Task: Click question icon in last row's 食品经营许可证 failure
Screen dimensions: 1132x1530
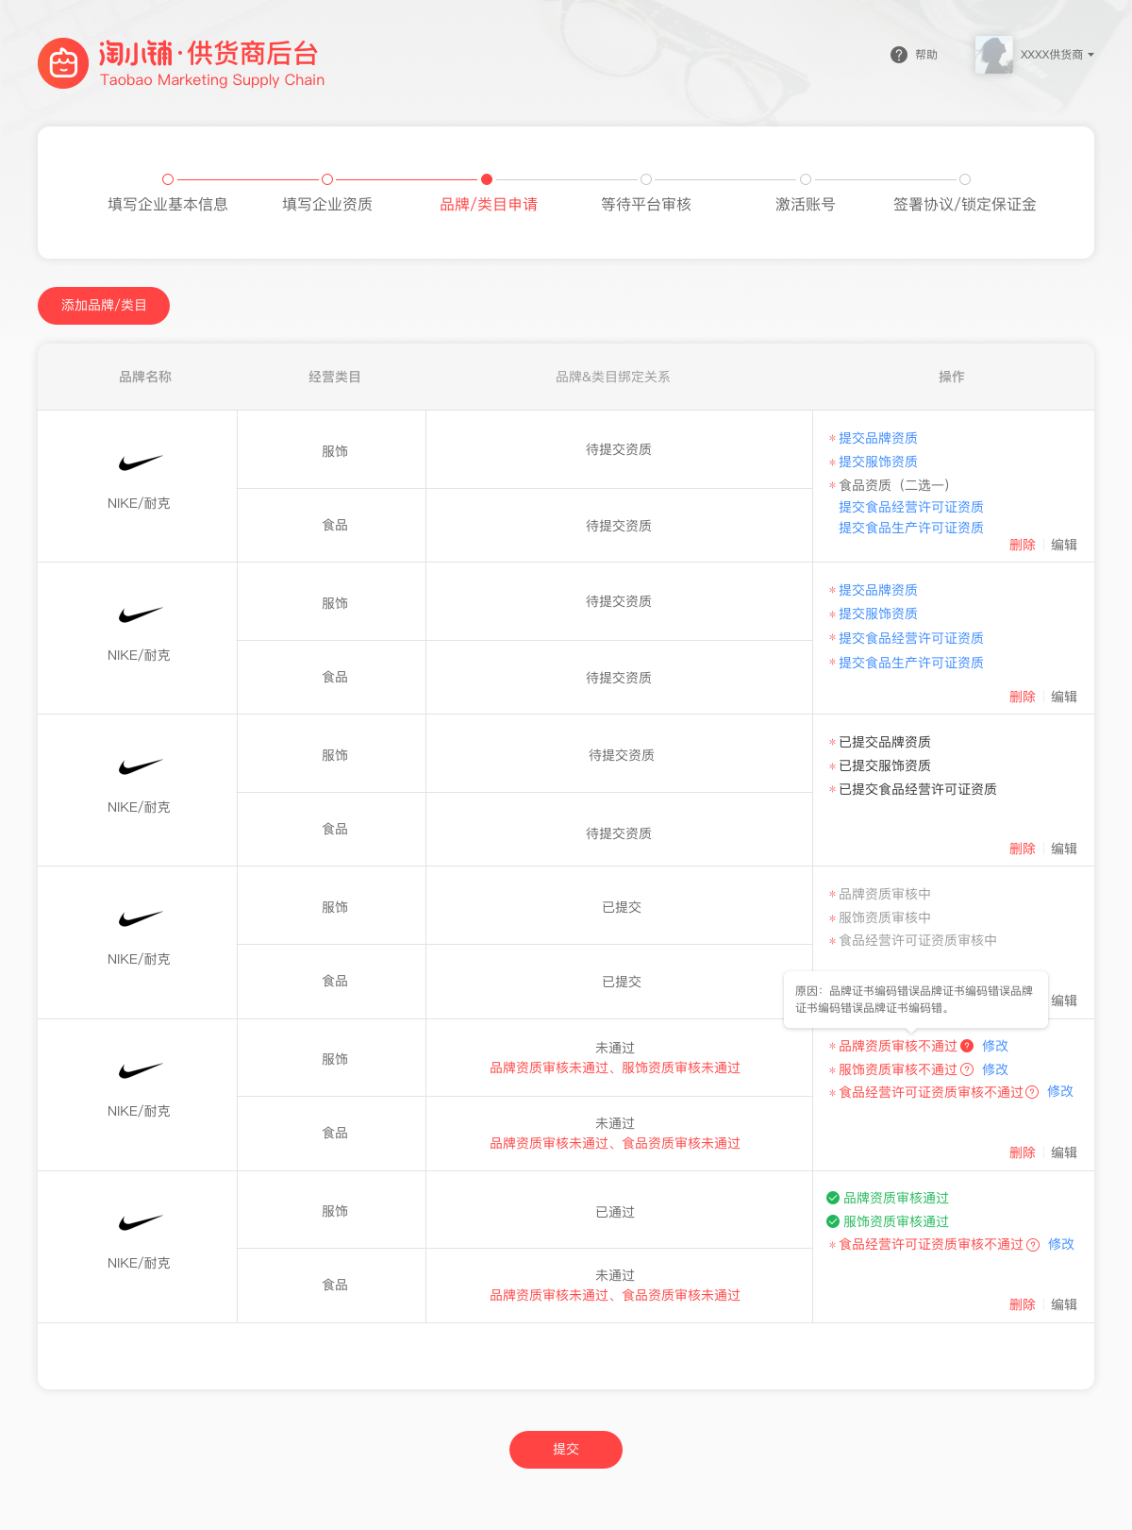Action: [1033, 1245]
